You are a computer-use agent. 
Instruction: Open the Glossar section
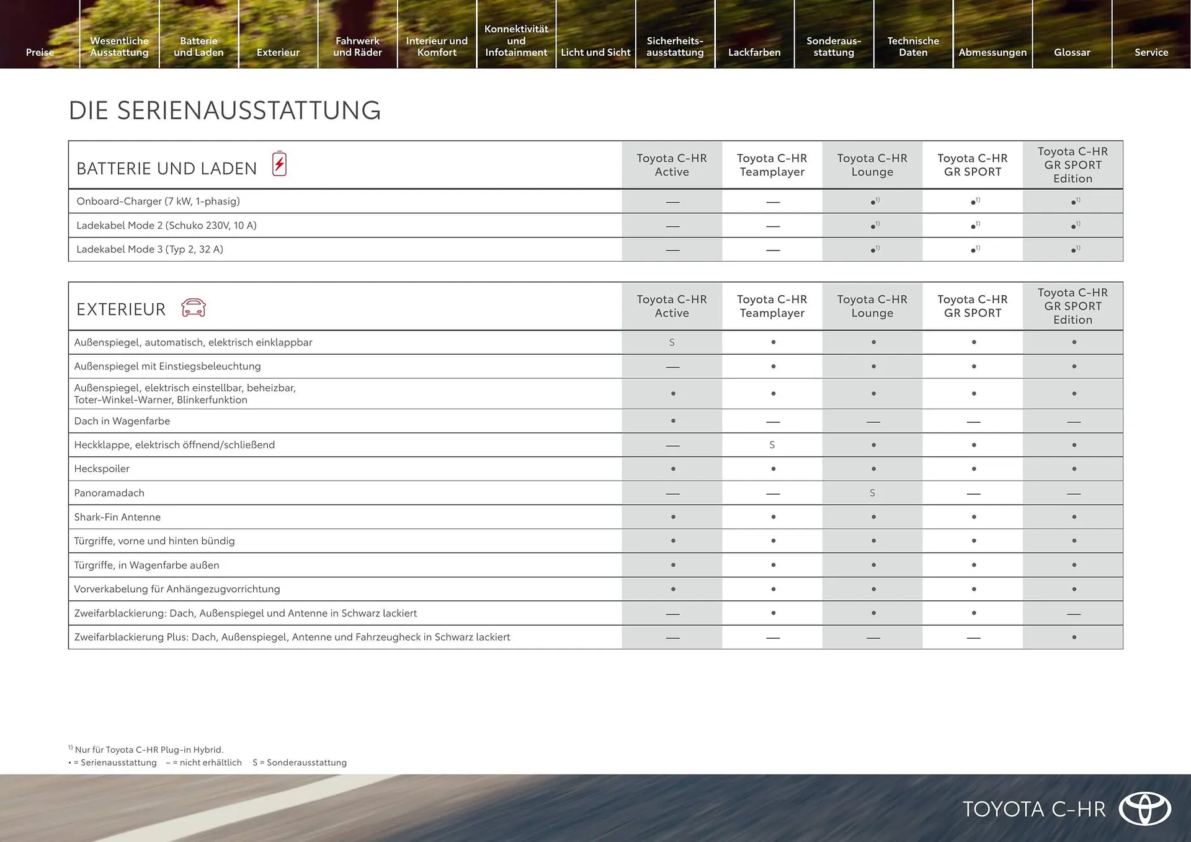1072,52
